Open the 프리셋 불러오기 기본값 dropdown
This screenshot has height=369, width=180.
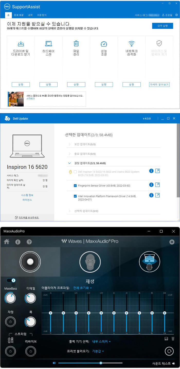98,351
